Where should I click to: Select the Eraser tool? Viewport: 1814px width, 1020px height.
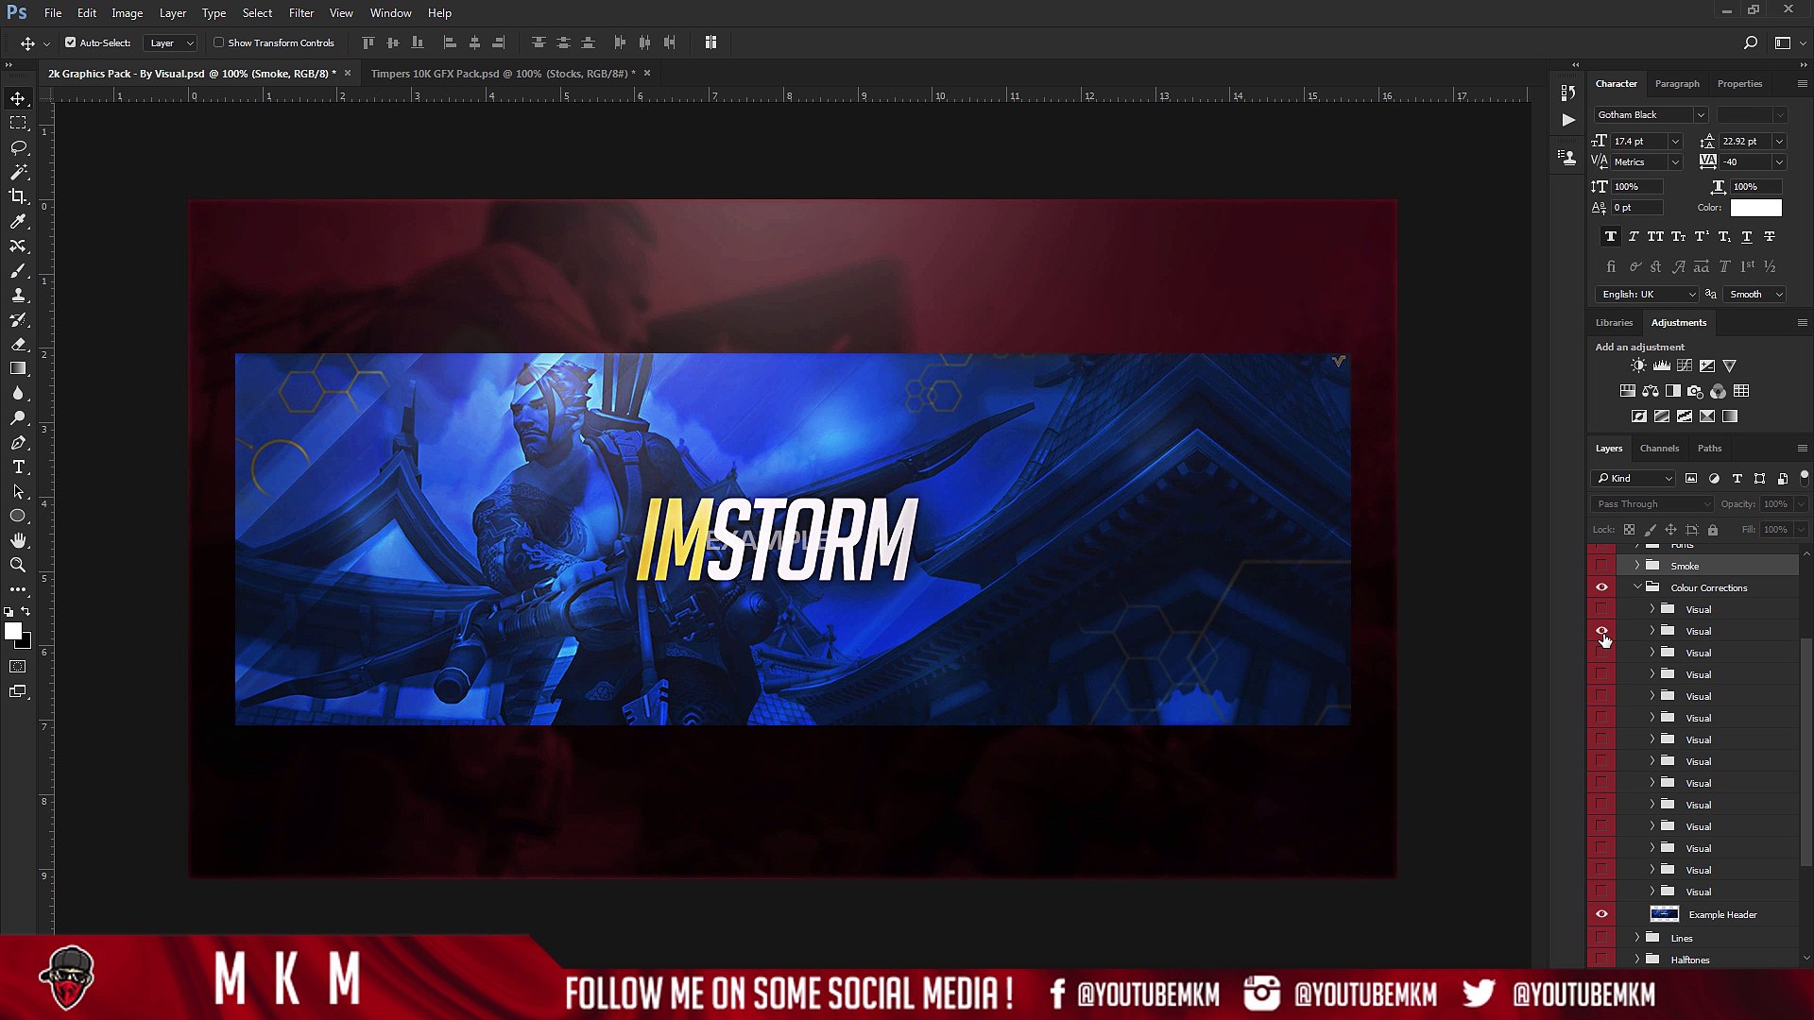(18, 344)
